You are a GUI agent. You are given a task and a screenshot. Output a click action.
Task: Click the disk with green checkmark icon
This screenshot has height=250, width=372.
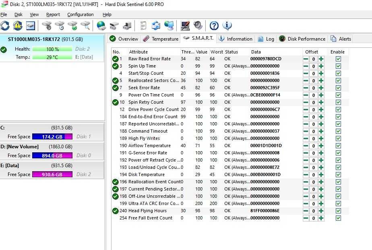tap(72, 26)
